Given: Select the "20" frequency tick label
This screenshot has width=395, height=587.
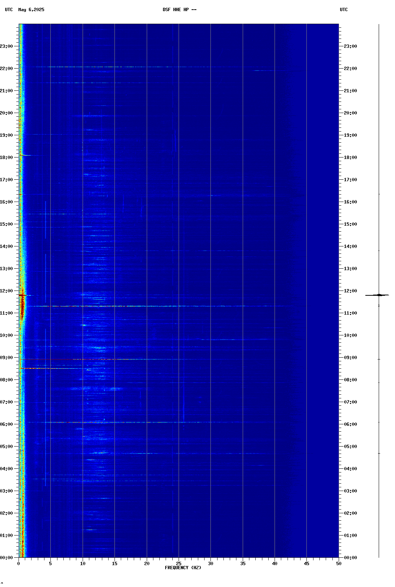Looking at the screenshot, I should pyautogui.click(x=147, y=564).
